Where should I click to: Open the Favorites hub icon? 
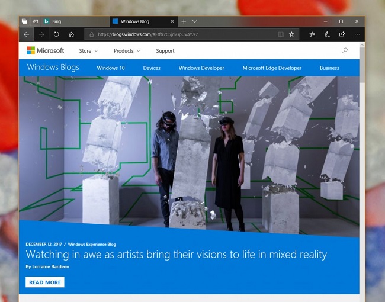312,34
